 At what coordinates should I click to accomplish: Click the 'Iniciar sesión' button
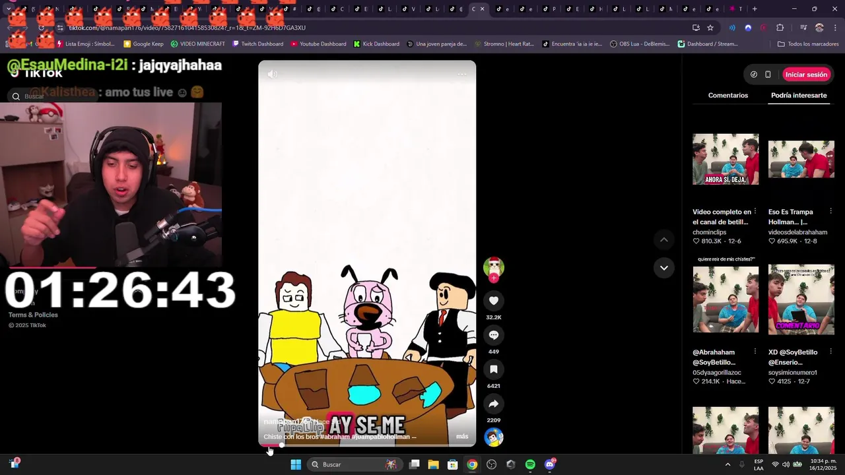tap(806, 75)
